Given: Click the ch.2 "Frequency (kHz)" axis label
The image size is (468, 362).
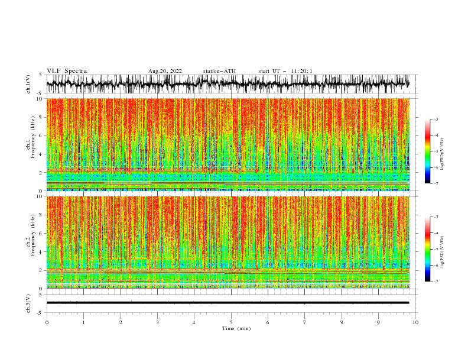Looking at the screenshot, I should (33, 235).
